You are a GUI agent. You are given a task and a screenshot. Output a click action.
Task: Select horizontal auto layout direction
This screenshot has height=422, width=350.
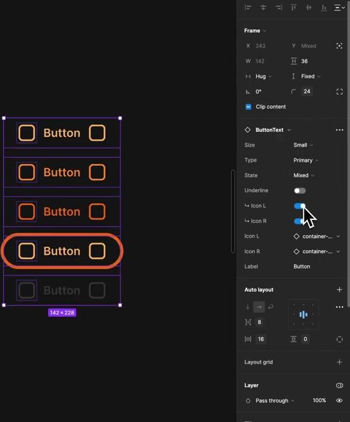tap(259, 307)
